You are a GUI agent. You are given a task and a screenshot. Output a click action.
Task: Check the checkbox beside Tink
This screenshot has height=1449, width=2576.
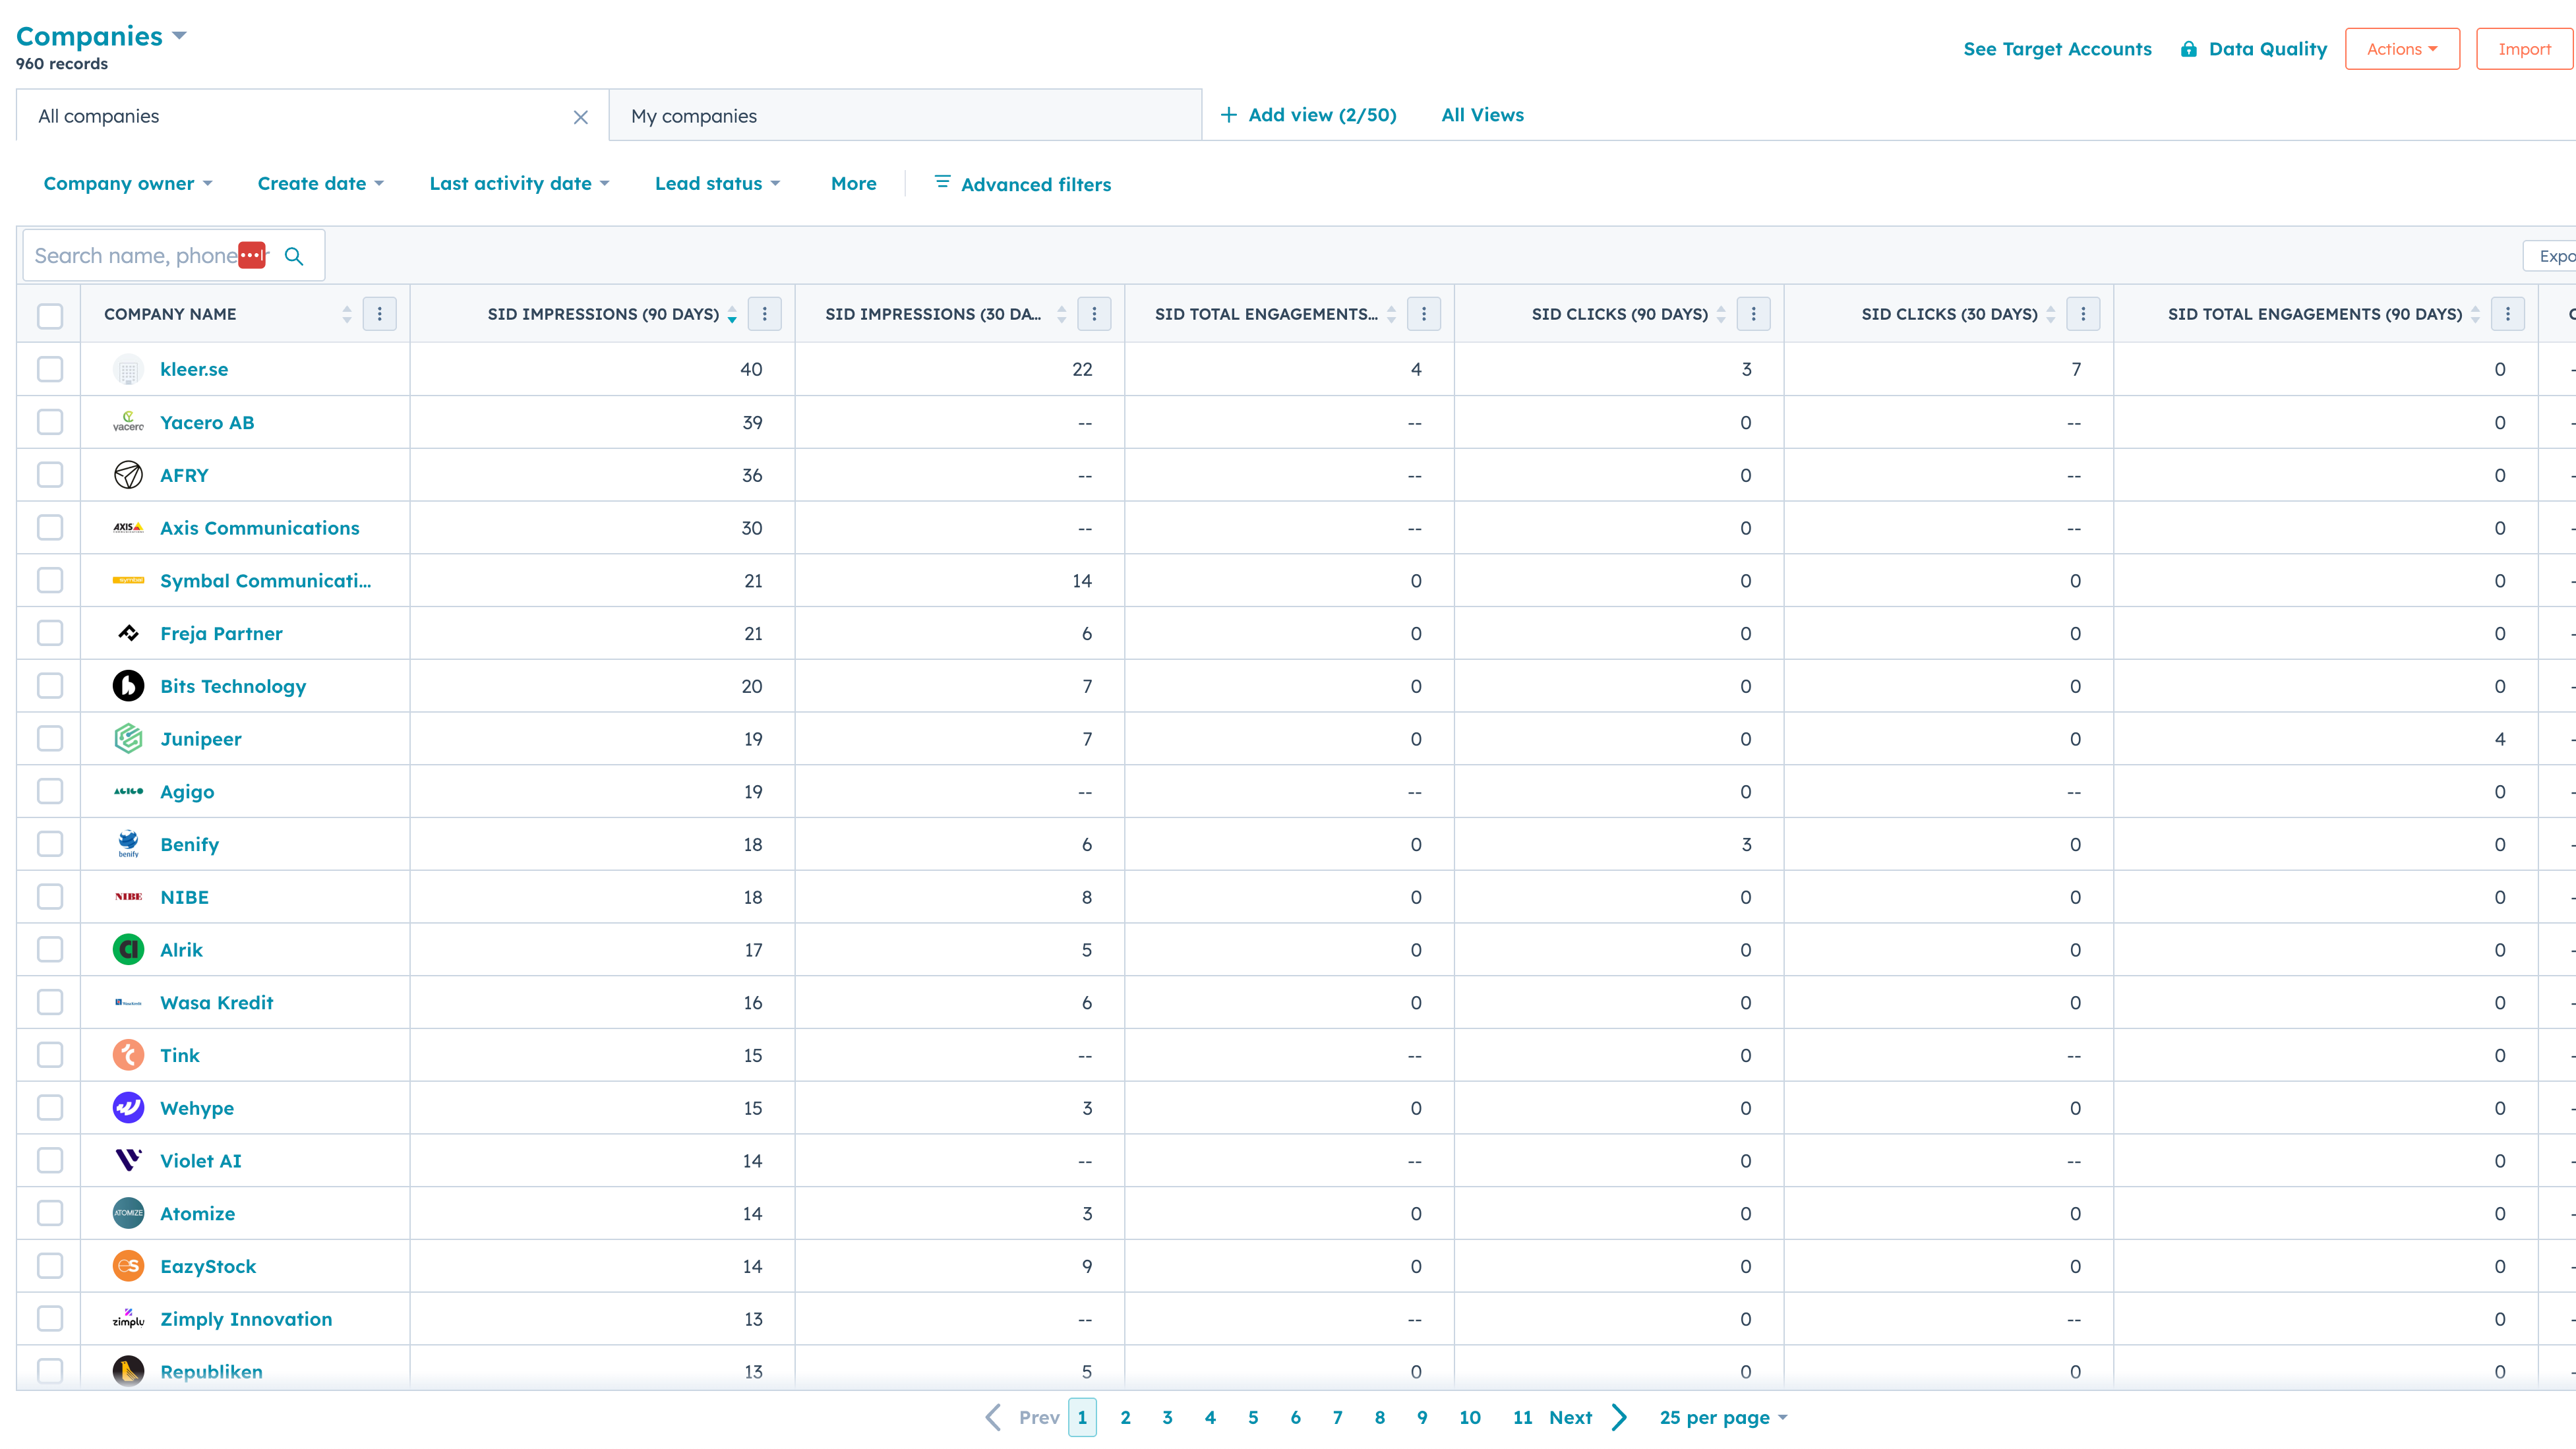click(50, 1054)
